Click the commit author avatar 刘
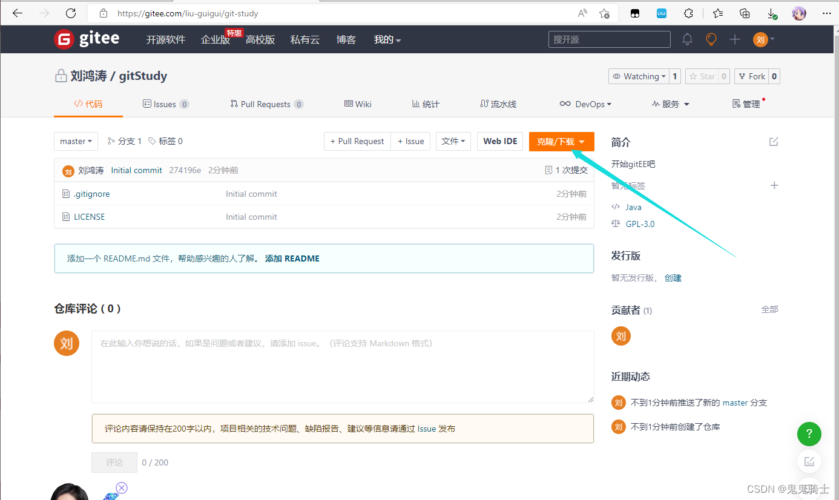 click(x=68, y=171)
